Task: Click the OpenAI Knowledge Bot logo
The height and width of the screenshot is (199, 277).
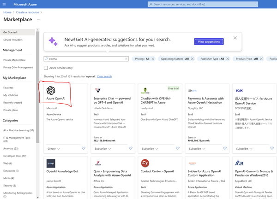Action: click(51, 163)
